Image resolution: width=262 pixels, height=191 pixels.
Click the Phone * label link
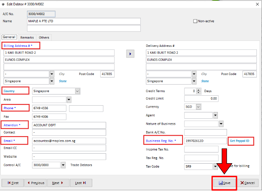[10, 108]
